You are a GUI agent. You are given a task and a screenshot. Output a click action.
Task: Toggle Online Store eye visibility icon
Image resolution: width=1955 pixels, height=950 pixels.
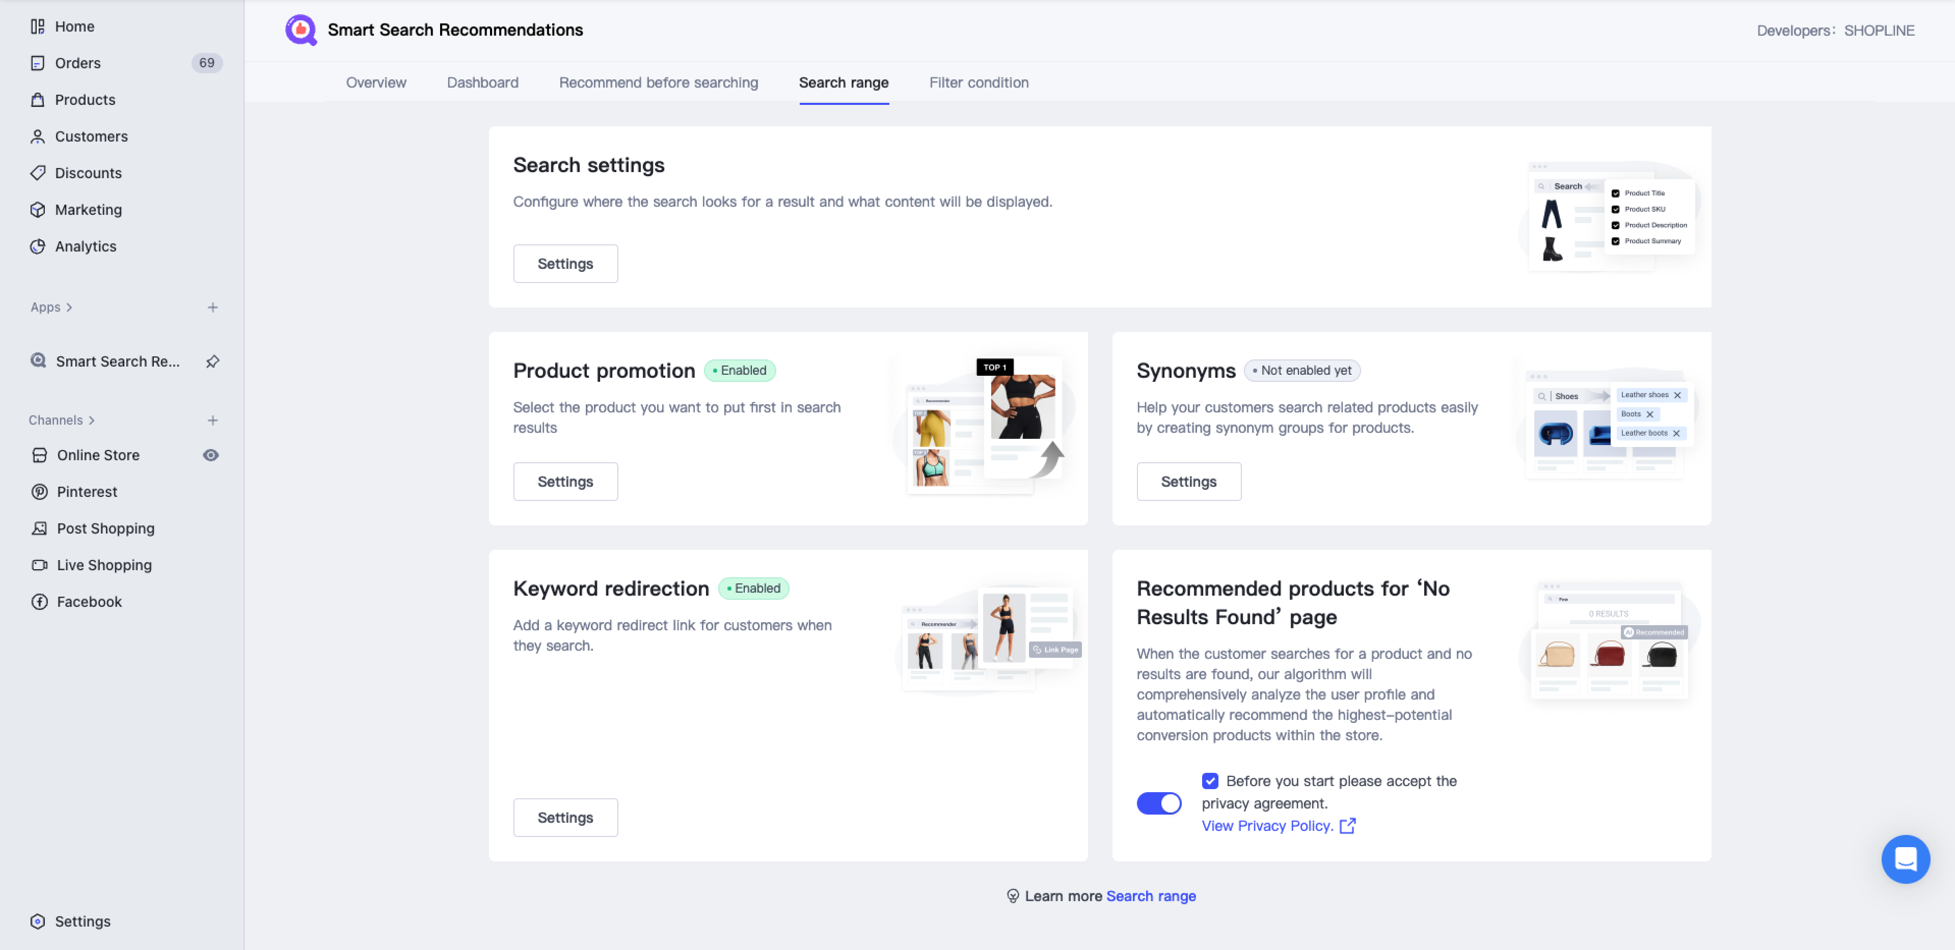coord(211,455)
